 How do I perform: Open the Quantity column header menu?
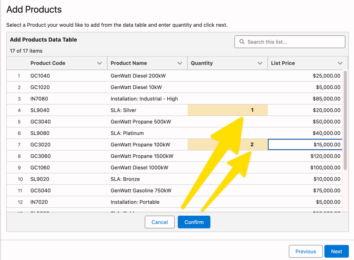[260, 63]
